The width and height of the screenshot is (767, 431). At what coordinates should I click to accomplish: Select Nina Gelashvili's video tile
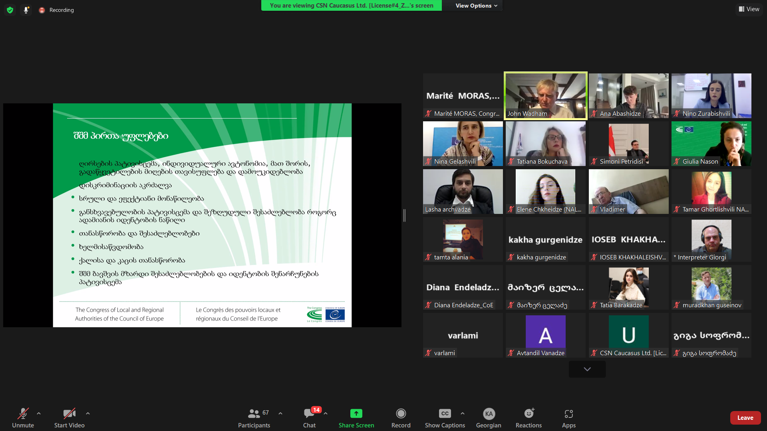(463, 144)
